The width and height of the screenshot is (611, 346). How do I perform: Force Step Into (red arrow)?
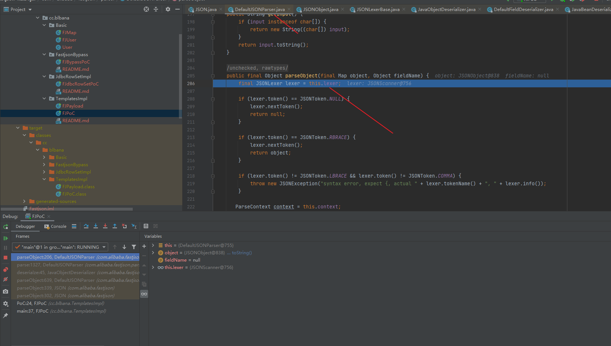105,226
